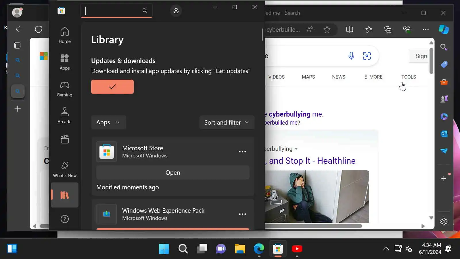Open Games chess icon in Edge sidebar

(444, 99)
